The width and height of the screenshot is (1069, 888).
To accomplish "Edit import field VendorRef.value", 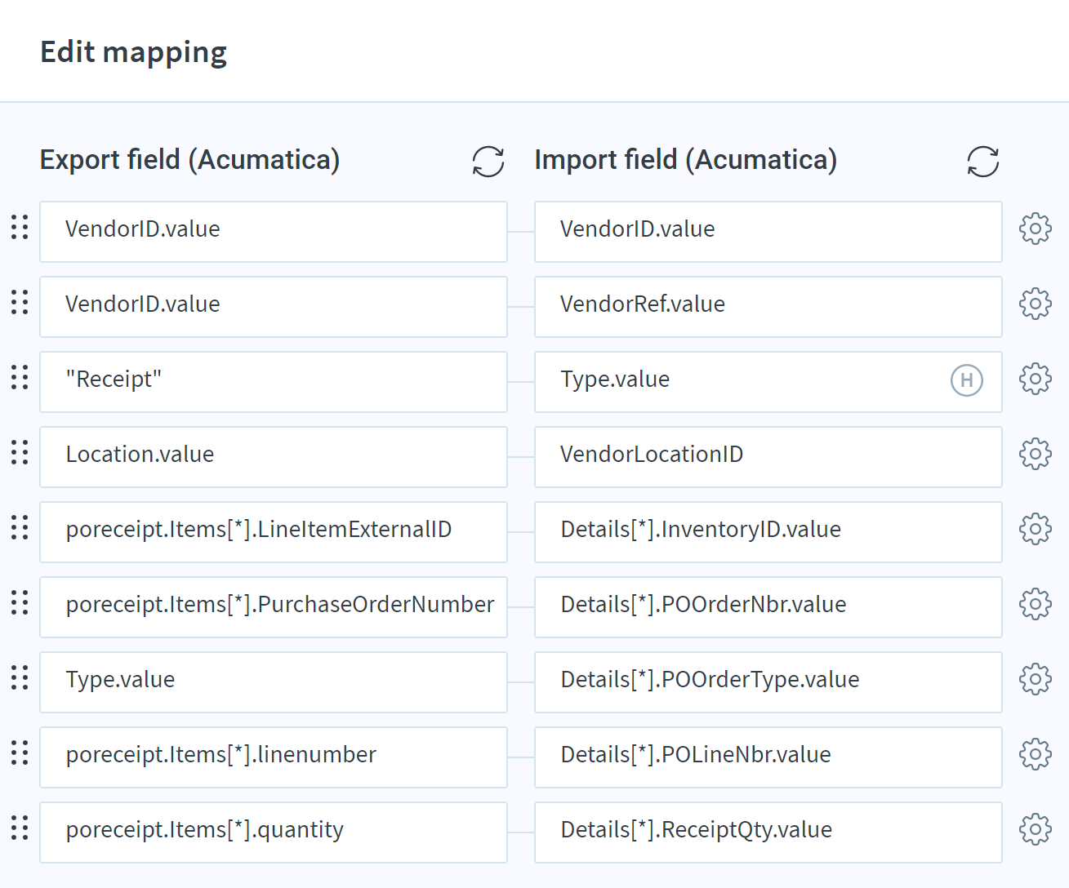I will pyautogui.click(x=768, y=307).
